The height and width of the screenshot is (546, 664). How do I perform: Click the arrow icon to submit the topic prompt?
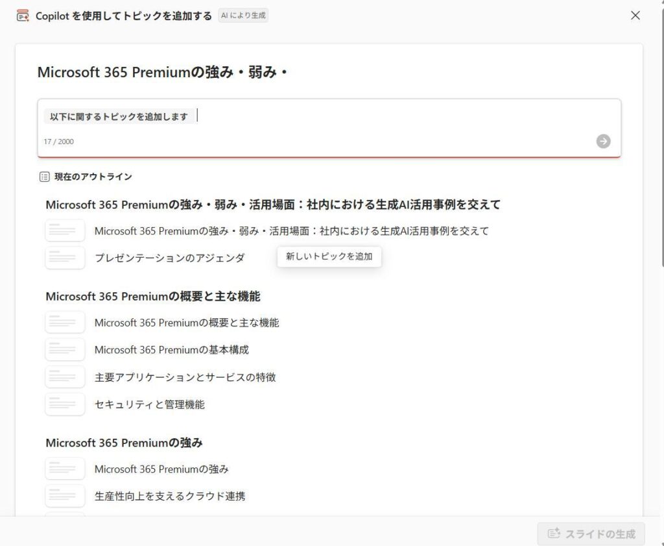coord(603,141)
